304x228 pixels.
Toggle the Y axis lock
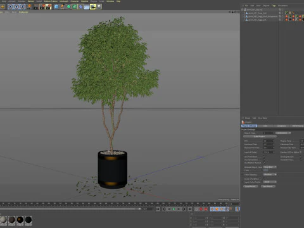pos(16,7)
